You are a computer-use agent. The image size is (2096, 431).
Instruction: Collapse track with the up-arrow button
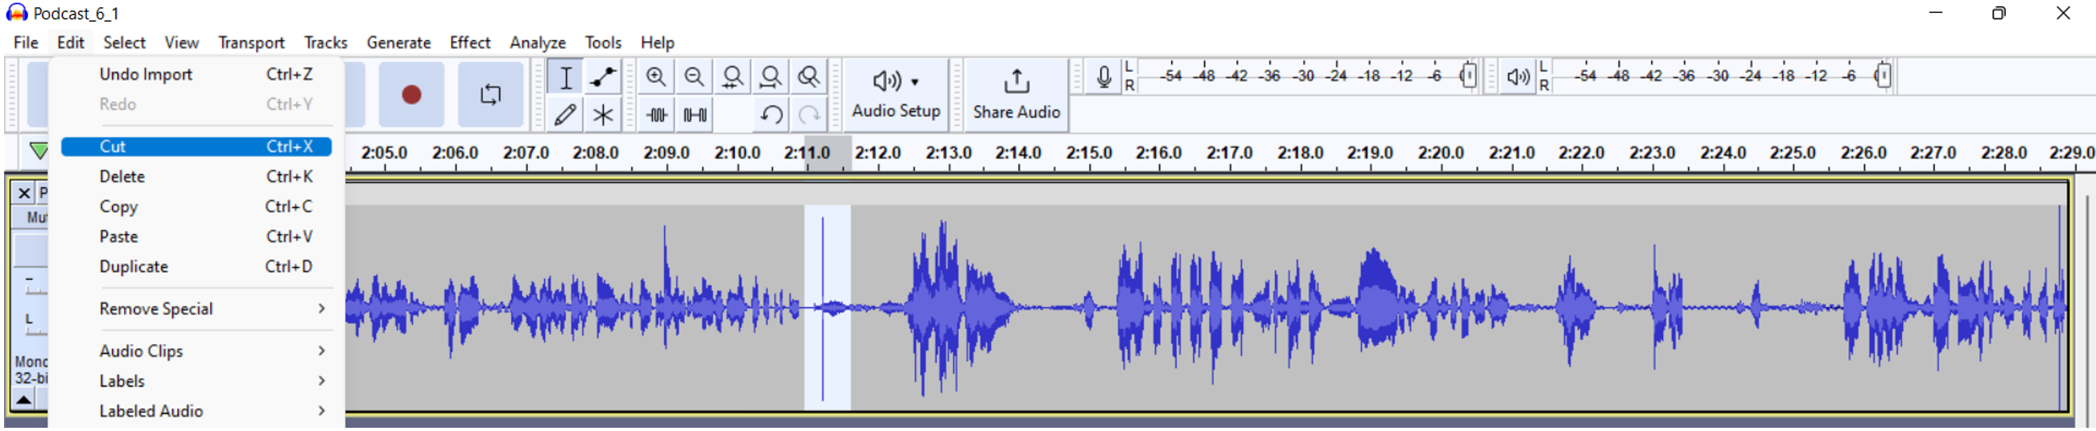[x=23, y=400]
